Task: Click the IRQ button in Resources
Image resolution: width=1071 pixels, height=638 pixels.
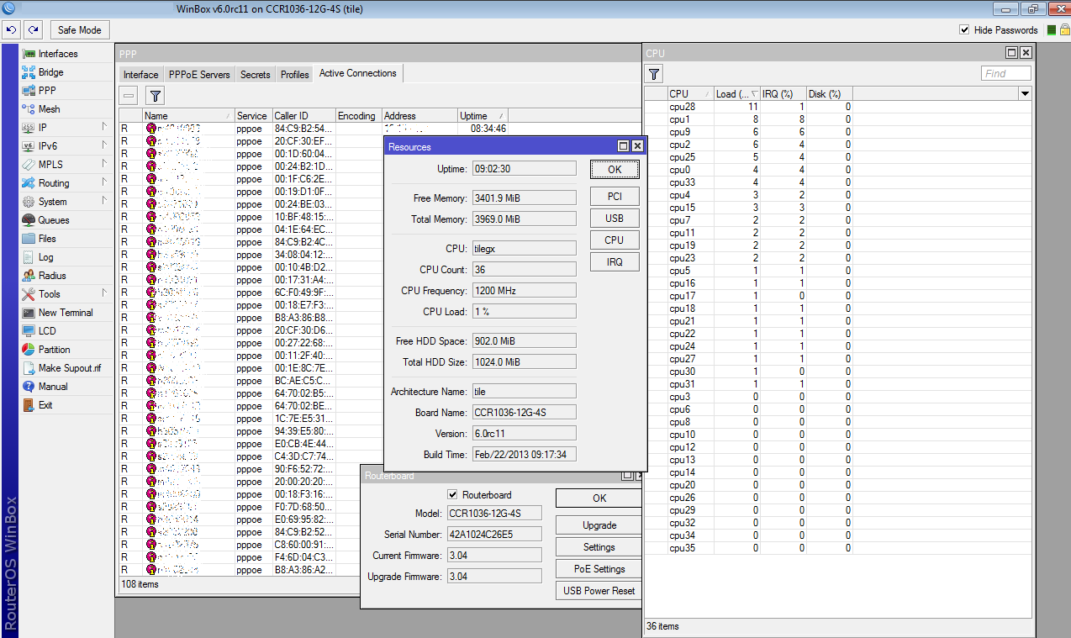Action: point(615,261)
